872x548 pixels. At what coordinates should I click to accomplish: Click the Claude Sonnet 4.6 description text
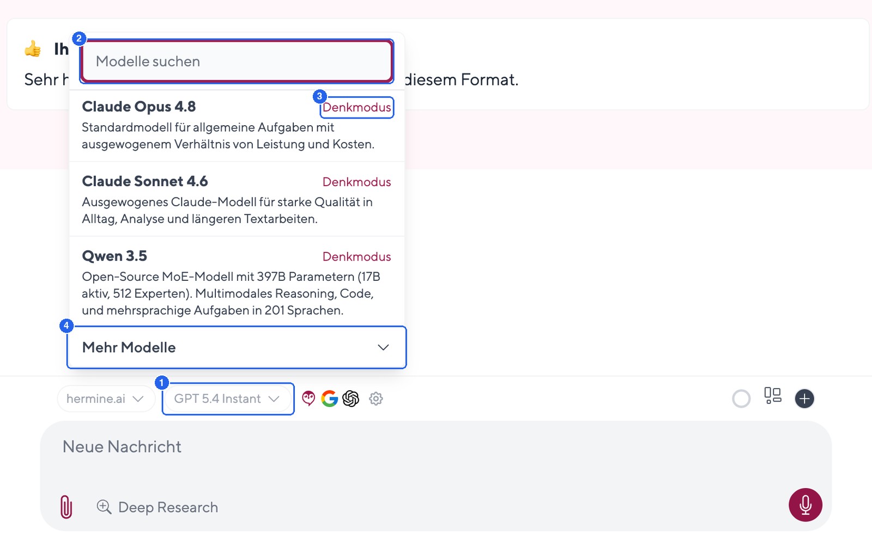(x=227, y=211)
